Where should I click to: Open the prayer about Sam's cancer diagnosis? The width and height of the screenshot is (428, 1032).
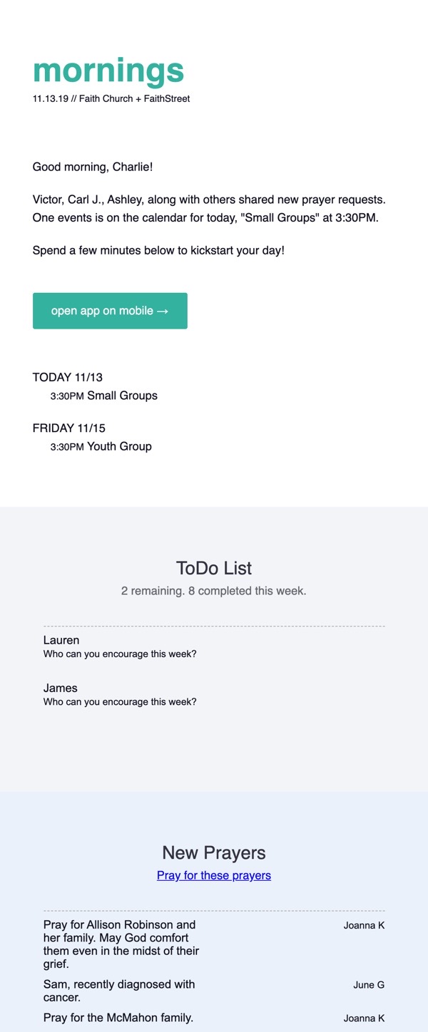[119, 991]
